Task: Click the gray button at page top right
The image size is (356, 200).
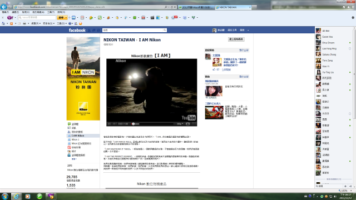Action: tap(236, 39)
